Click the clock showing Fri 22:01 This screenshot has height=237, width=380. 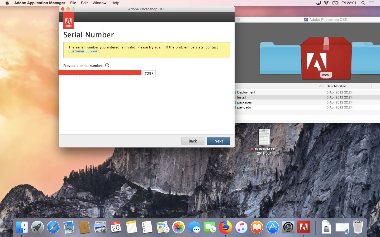pyautogui.click(x=349, y=3)
